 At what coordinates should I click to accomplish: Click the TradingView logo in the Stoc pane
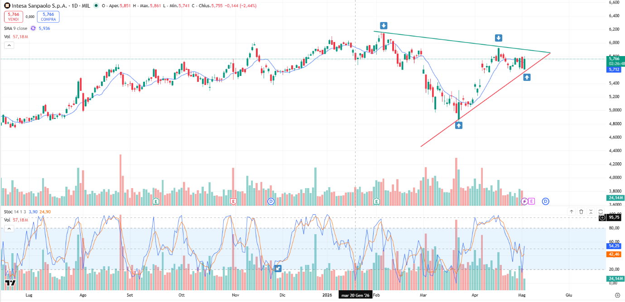pyautogui.click(x=10, y=283)
